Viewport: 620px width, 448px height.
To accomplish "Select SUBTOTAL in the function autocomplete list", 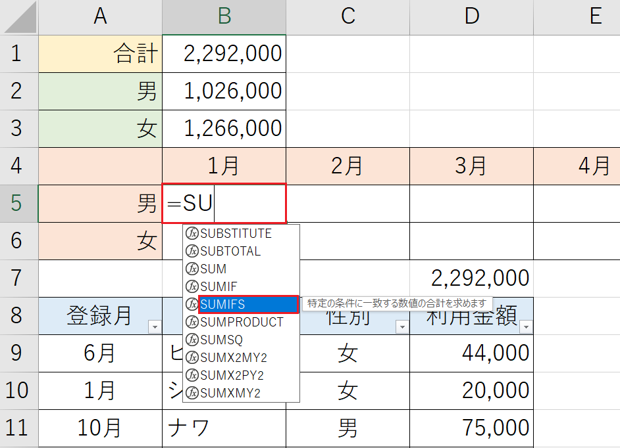I will click(x=241, y=251).
